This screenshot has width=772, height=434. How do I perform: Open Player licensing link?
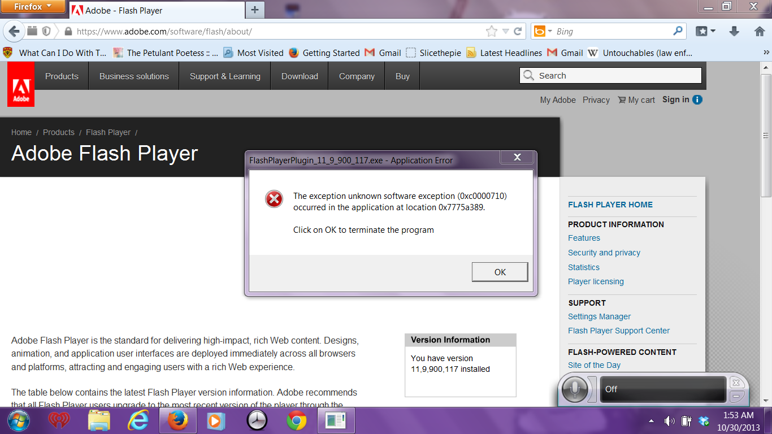pyautogui.click(x=596, y=281)
